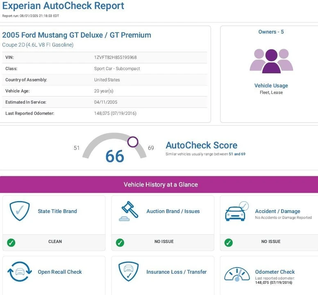Click the 04/11/2005 in-service date

pyautogui.click(x=106, y=102)
